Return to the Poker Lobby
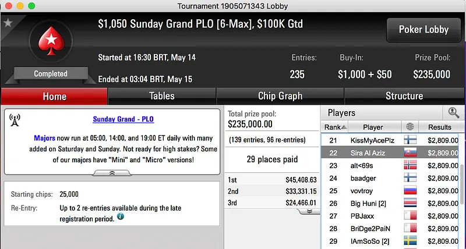This screenshot has width=466, height=249. (x=422, y=30)
